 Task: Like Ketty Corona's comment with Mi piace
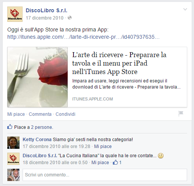tap(103, 146)
